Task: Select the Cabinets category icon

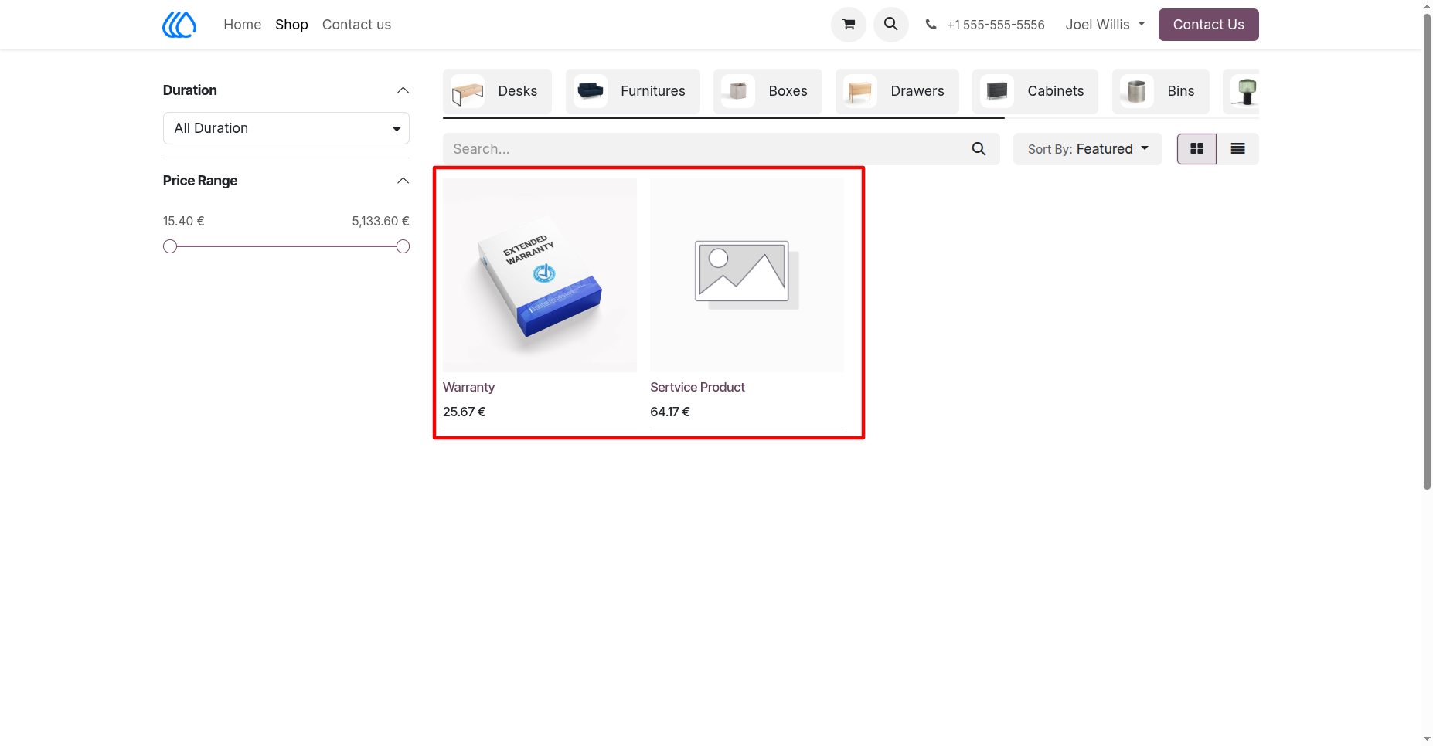Action: tap(997, 91)
